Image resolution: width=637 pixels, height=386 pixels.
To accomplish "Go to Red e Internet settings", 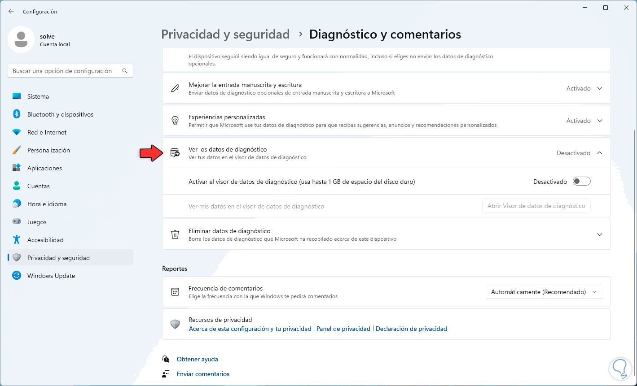I will (x=47, y=132).
